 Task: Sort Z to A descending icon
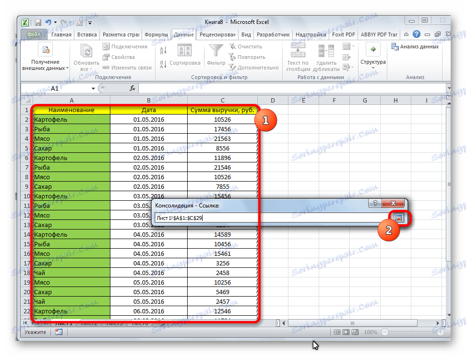pyautogui.click(x=163, y=64)
